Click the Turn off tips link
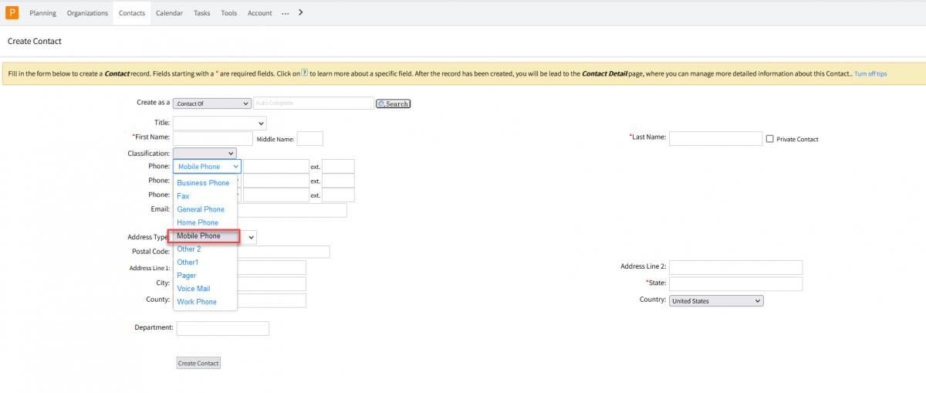Viewport: 926px width, 393px height. click(870, 73)
